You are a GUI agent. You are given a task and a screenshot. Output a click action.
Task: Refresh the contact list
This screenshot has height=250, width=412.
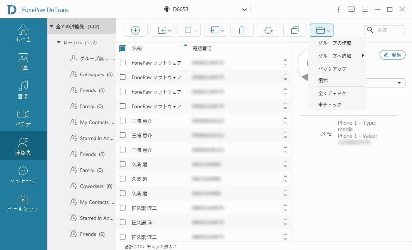coord(268,30)
